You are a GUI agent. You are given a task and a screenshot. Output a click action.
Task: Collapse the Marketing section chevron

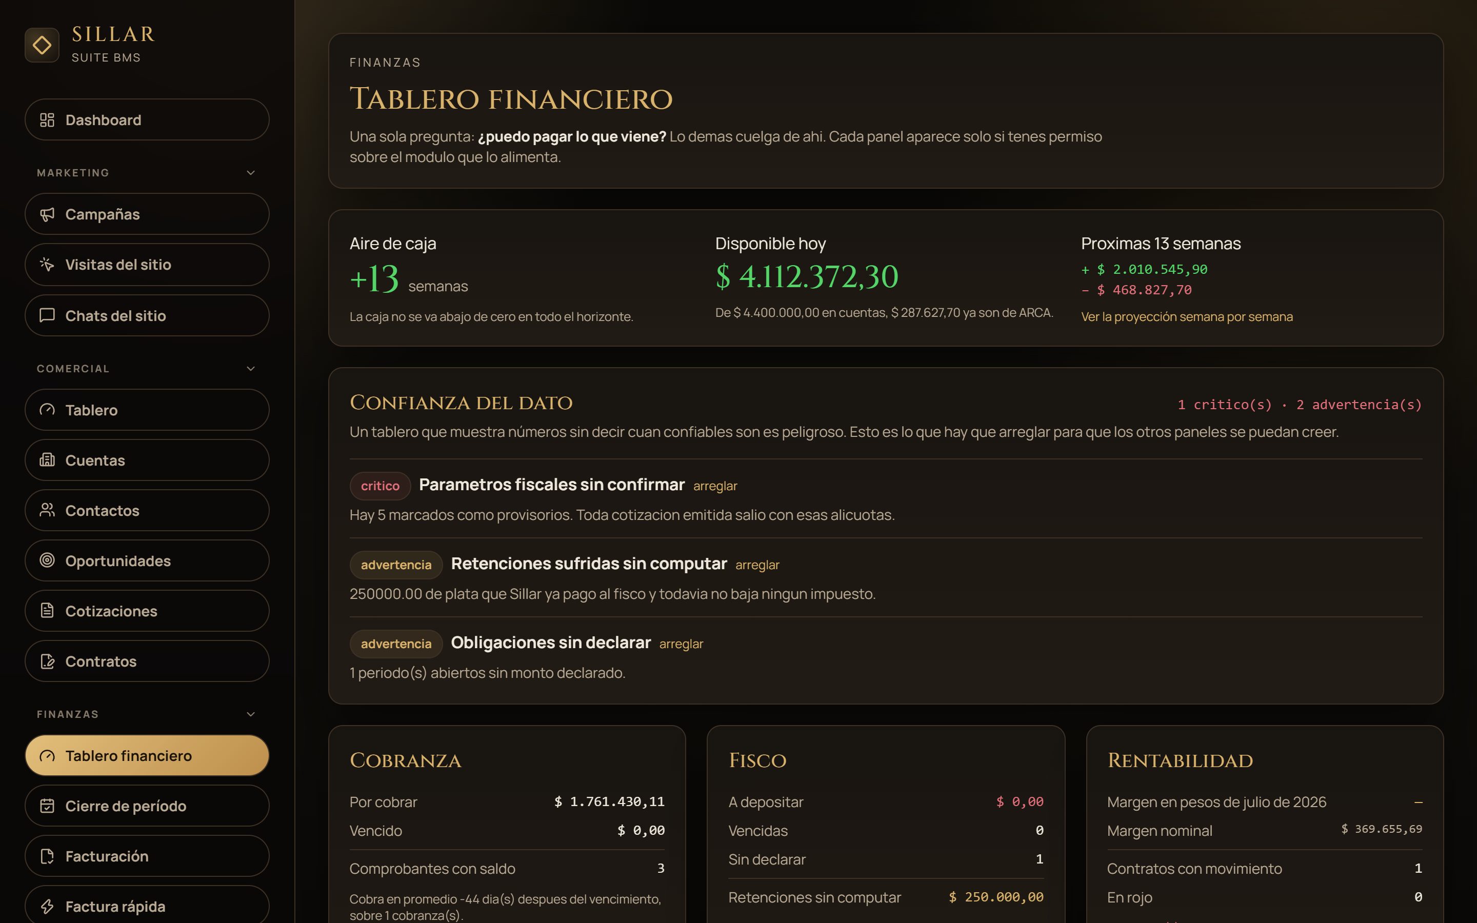tap(250, 173)
